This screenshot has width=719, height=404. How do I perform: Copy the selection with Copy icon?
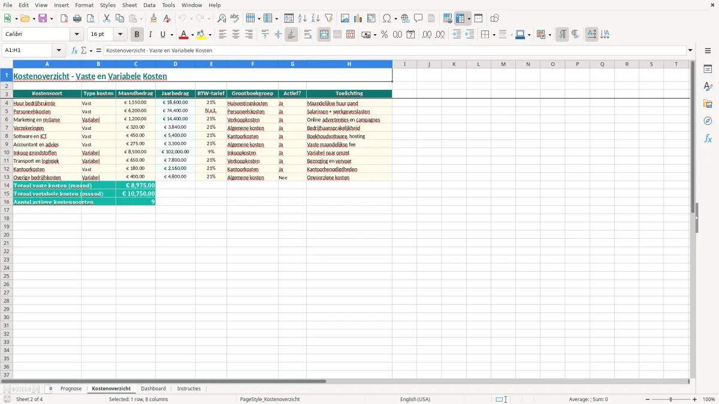coord(120,19)
